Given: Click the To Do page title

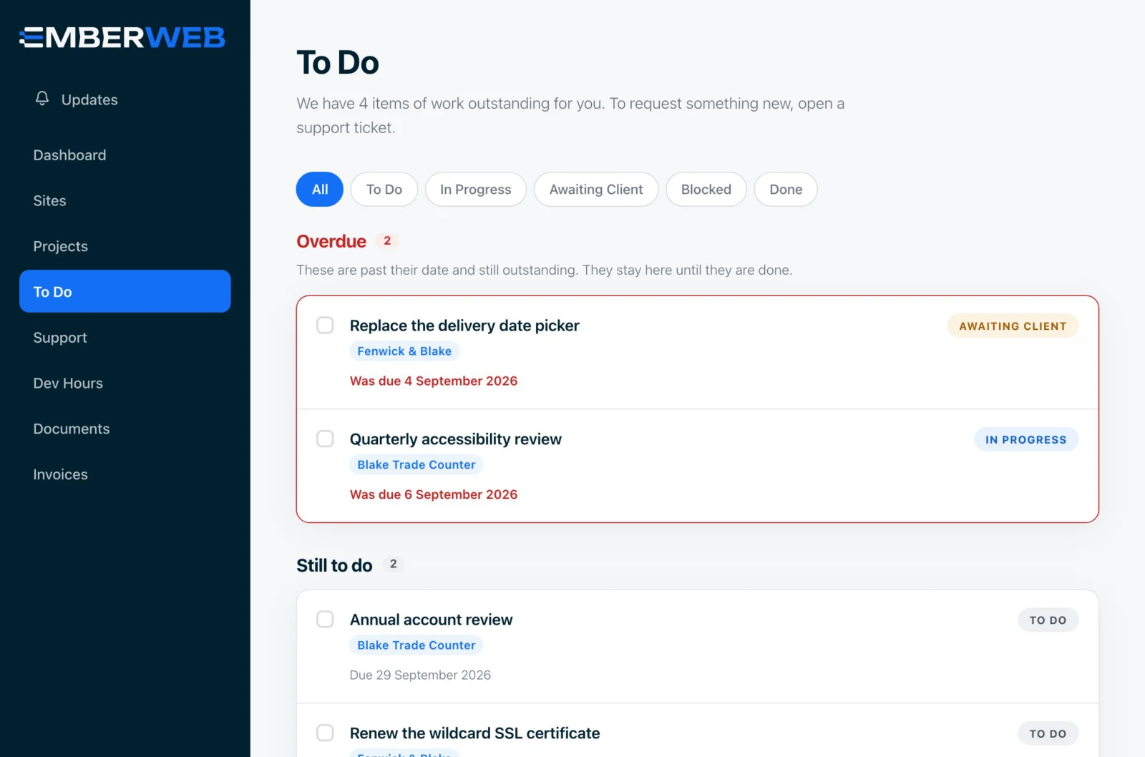Looking at the screenshot, I should (x=338, y=63).
